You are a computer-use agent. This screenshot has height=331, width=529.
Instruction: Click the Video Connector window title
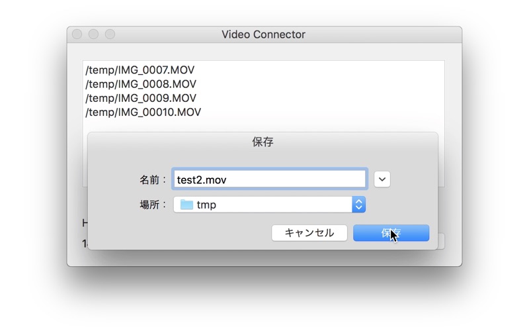[x=263, y=34]
